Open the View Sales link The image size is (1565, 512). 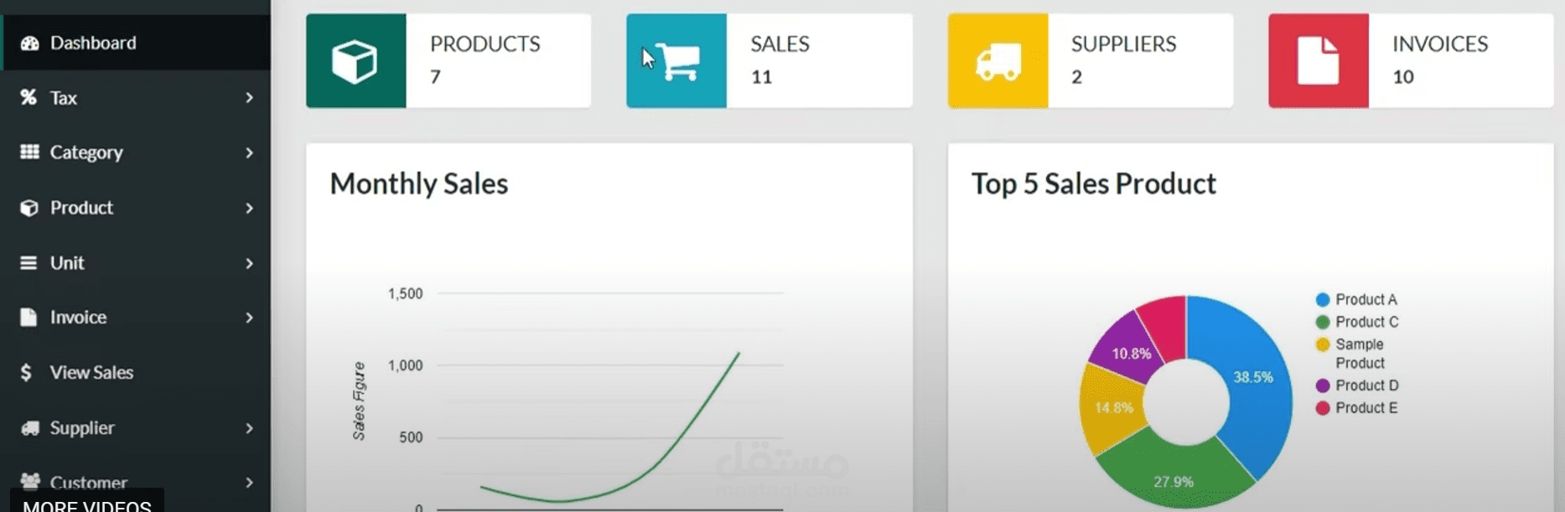tap(91, 372)
